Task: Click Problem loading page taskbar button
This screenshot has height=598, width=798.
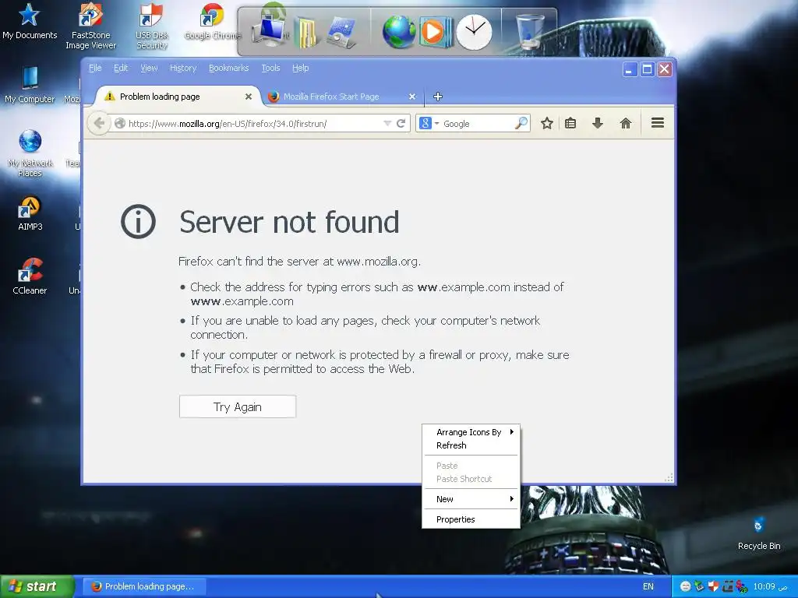Action: coord(145,586)
